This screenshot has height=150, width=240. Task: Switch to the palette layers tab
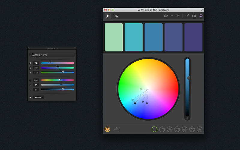click(116, 16)
